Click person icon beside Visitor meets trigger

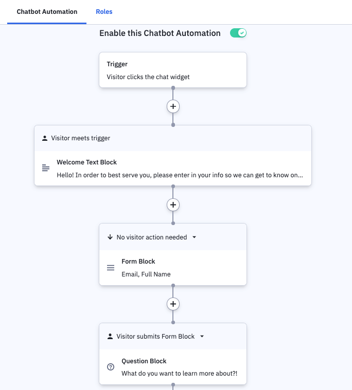tap(45, 138)
